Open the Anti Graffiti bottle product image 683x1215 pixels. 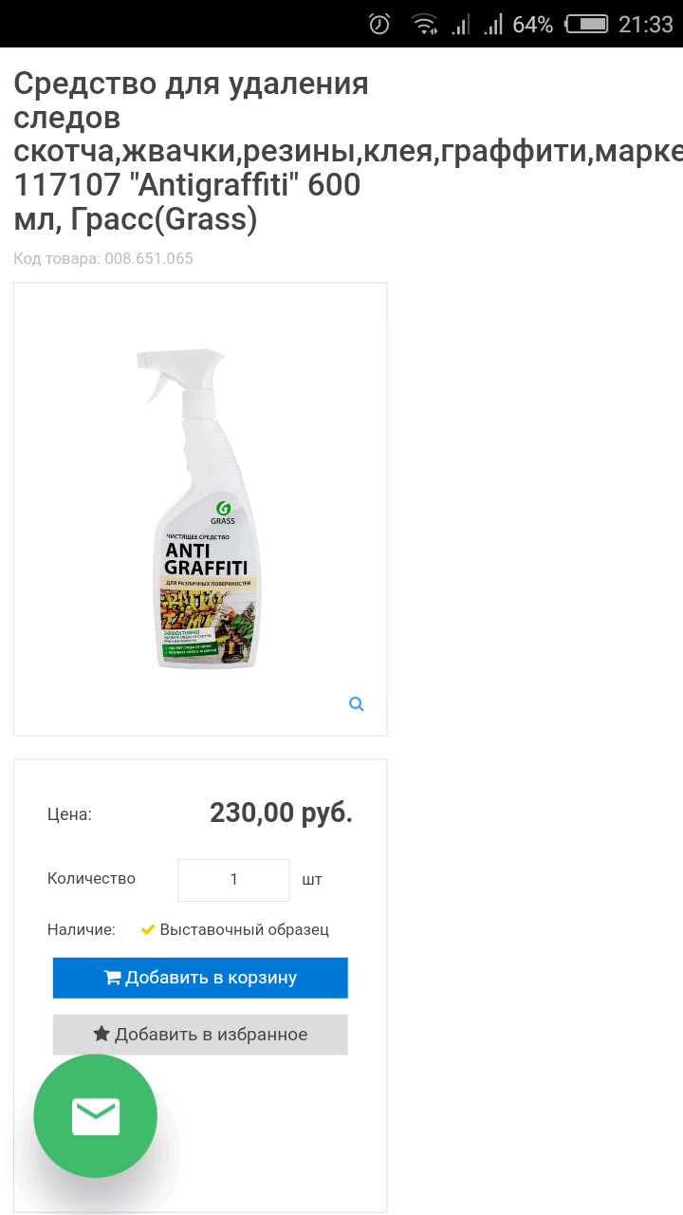pyautogui.click(x=199, y=509)
